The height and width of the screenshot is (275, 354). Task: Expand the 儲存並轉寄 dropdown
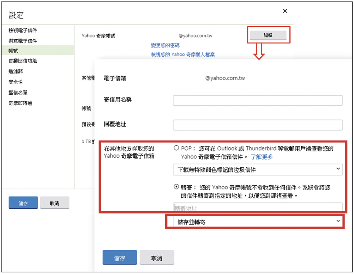point(258,222)
